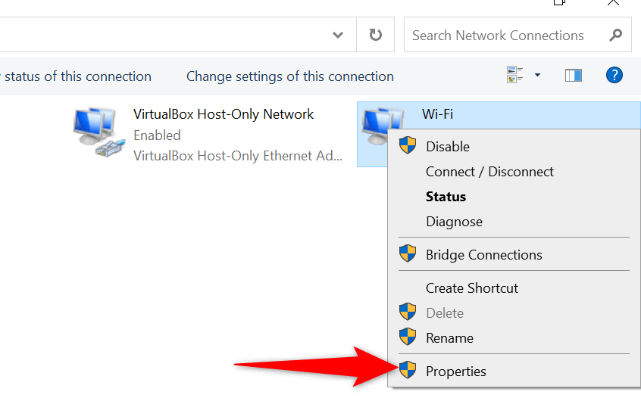Select the Wi-Fi adapter icon
Viewport: 641px width, 401px height.
pyautogui.click(x=372, y=125)
